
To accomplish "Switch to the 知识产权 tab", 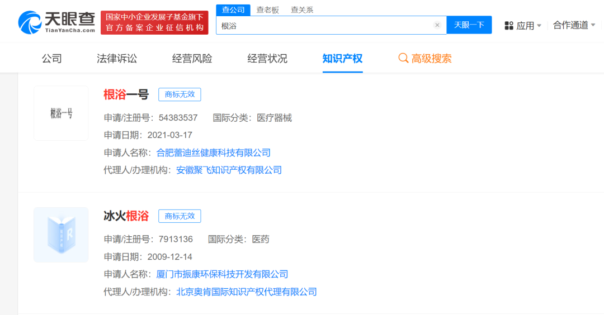I will click(x=342, y=59).
